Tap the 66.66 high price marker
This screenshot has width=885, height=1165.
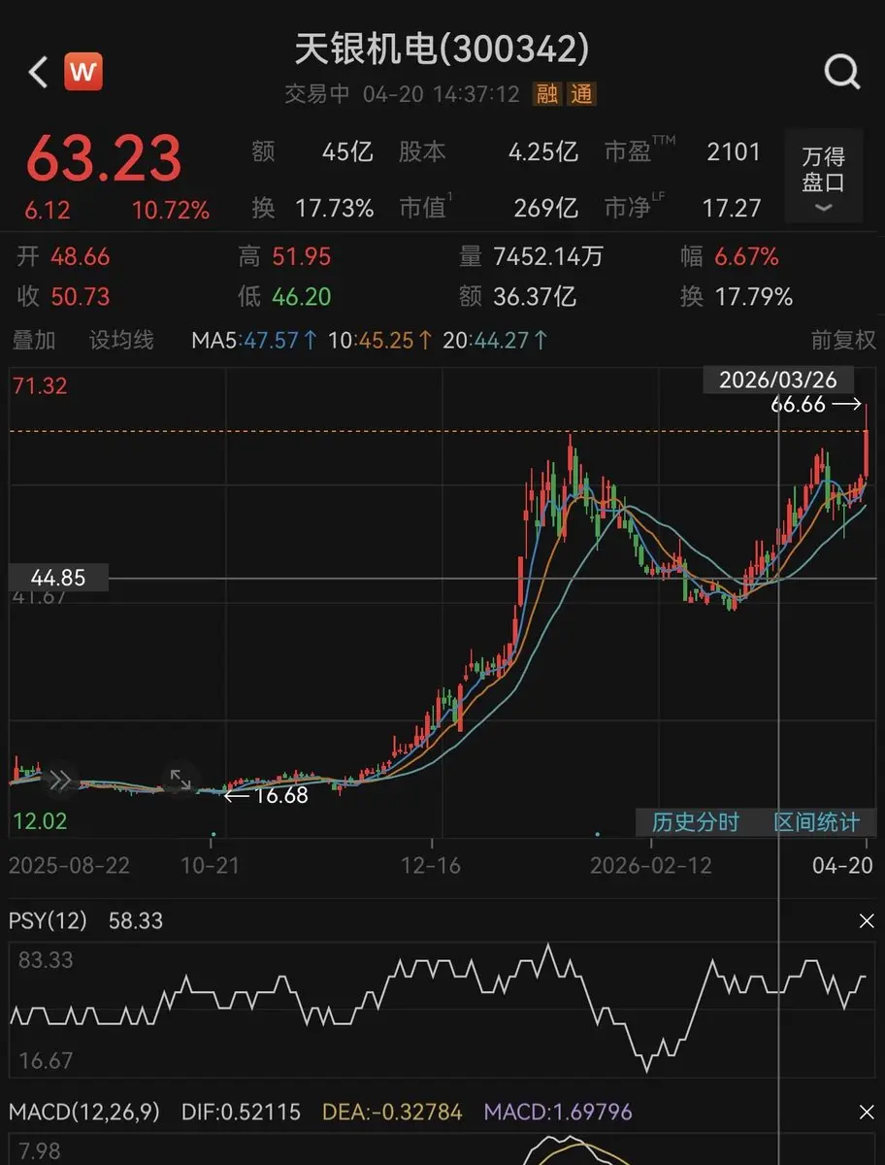click(x=798, y=404)
